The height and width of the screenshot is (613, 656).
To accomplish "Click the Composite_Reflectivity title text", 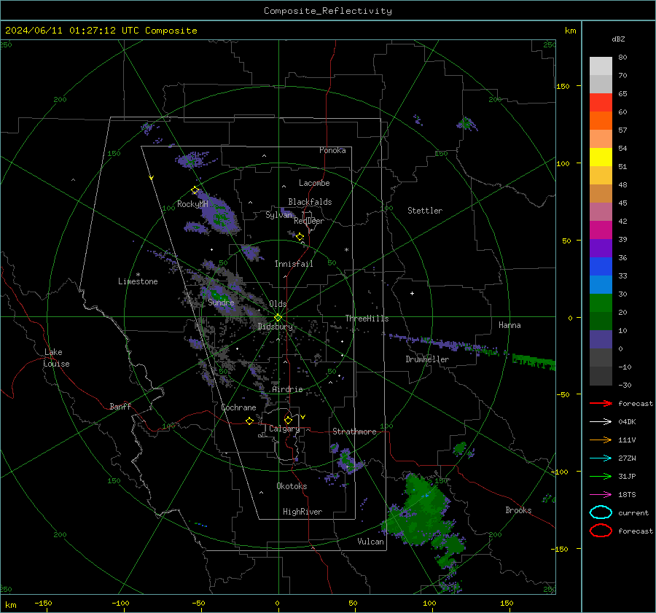I will [328, 11].
